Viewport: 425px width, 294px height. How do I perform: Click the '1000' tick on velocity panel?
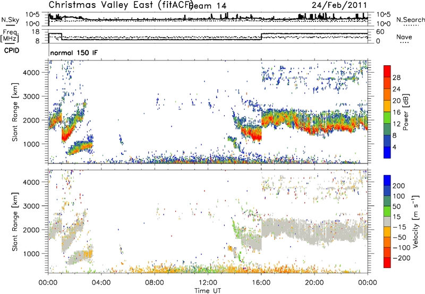[31, 254]
